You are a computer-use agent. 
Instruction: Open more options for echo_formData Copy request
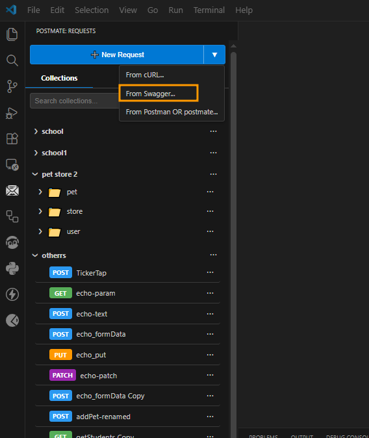click(x=210, y=396)
